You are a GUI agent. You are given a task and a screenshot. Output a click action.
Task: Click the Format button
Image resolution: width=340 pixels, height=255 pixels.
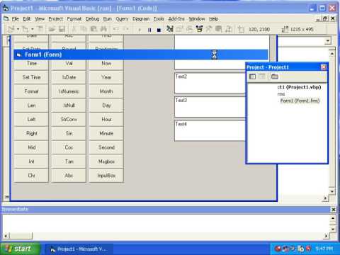coord(31,91)
